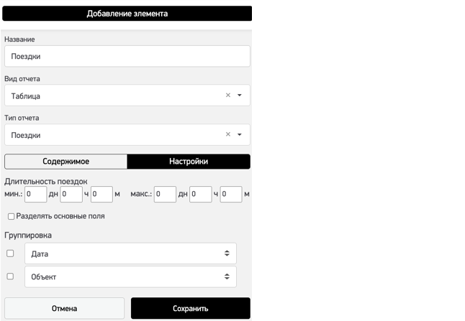Clear the Вид отчета selection with the X icon
This screenshot has width=465, height=321.
click(227, 96)
